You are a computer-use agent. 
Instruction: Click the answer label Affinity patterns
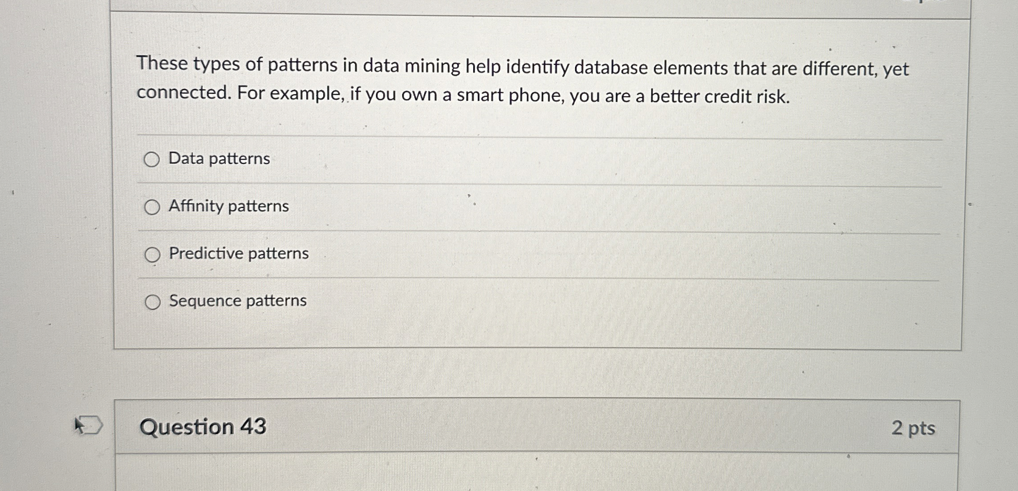pos(229,206)
